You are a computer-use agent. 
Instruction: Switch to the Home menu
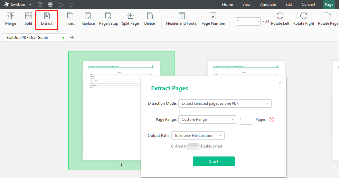coord(227,4)
